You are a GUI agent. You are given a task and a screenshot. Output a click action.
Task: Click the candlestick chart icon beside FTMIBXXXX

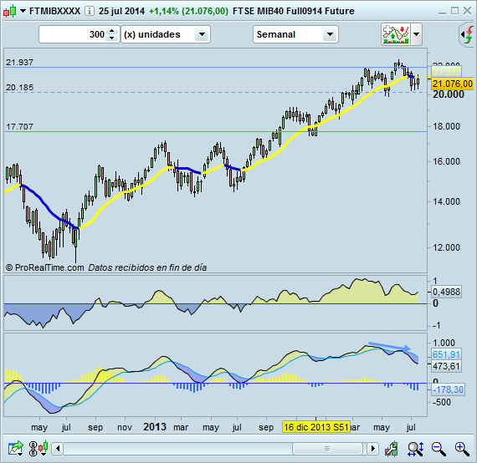(9, 11)
